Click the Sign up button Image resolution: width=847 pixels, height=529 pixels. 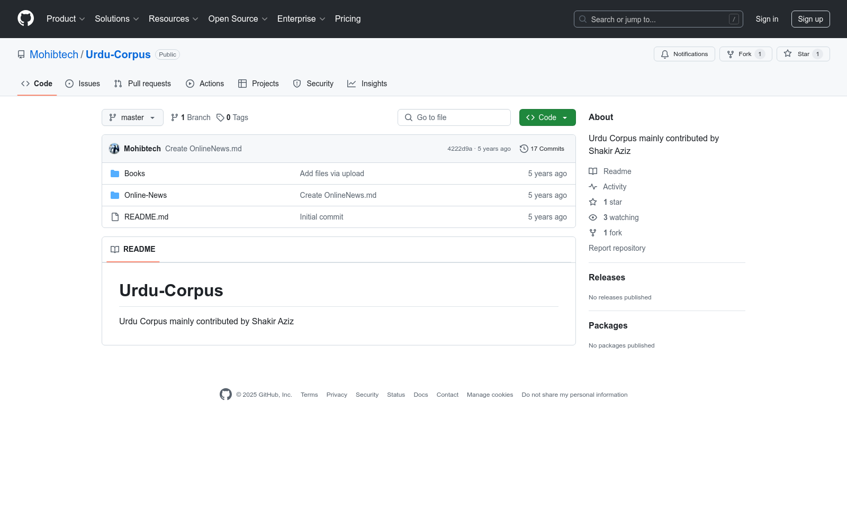point(810,19)
